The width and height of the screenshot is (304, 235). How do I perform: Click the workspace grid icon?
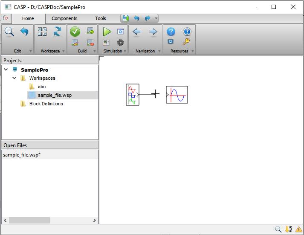tap(42, 32)
